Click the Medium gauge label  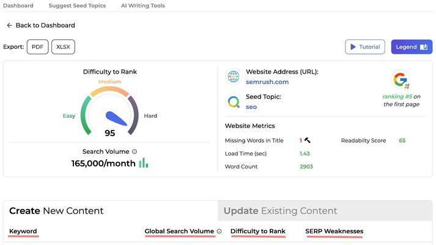point(109,81)
